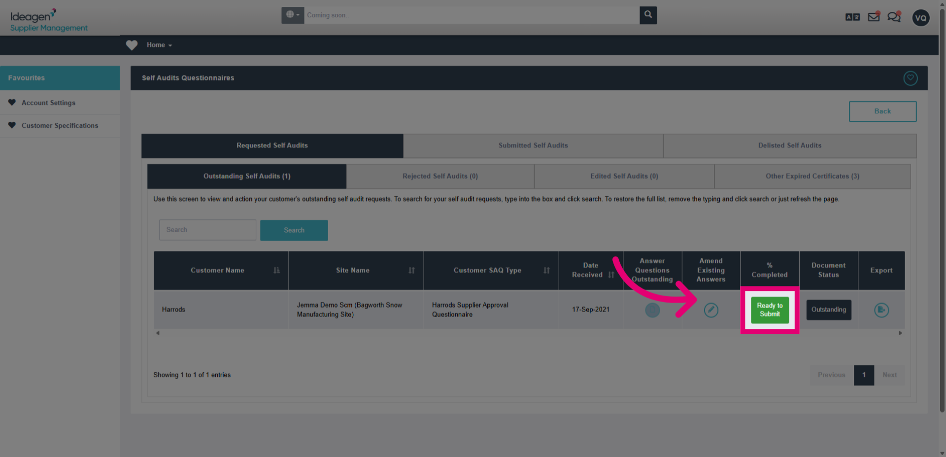Click the % Completed column header
Image resolution: width=946 pixels, height=457 pixels.
[x=770, y=270]
